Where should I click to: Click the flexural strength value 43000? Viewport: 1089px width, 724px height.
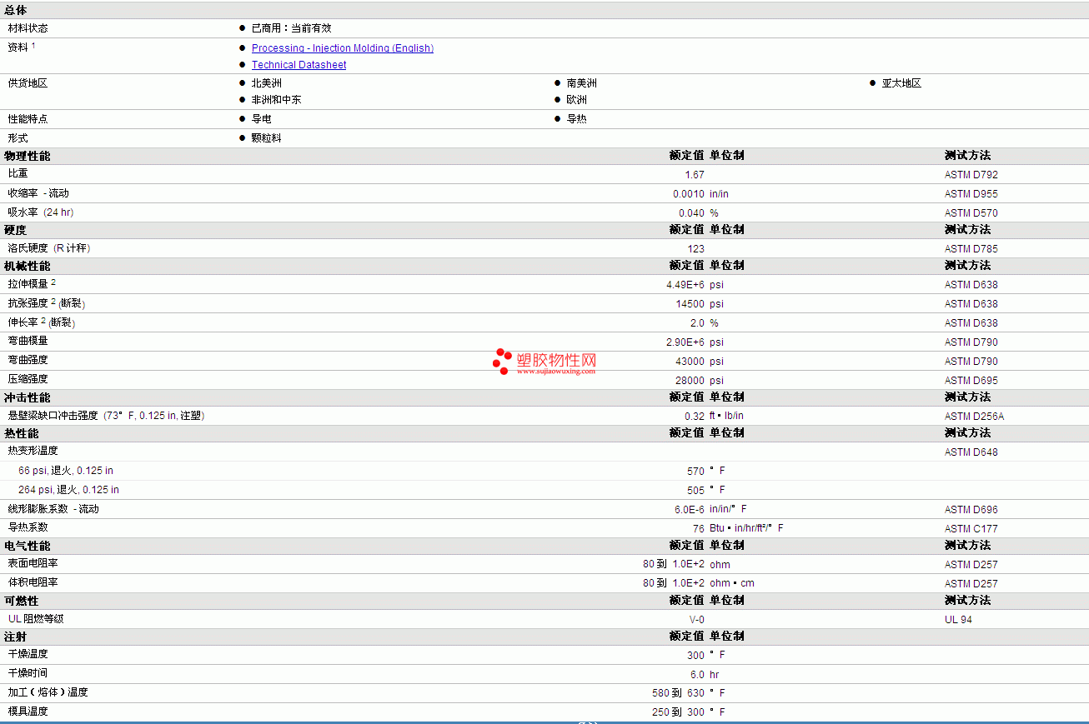[690, 362]
